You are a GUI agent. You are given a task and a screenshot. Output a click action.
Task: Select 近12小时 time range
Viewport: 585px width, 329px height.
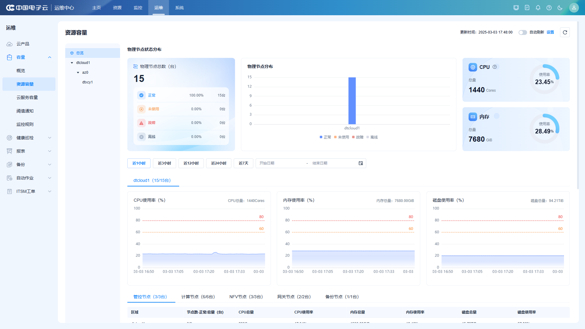pos(191,163)
